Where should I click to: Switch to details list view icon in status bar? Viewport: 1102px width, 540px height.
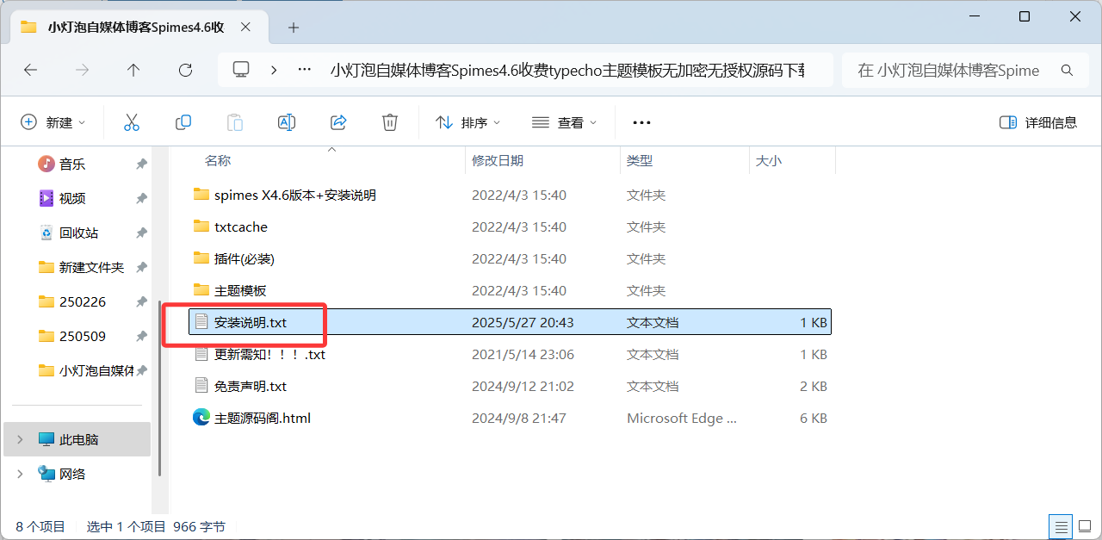click(x=1062, y=526)
